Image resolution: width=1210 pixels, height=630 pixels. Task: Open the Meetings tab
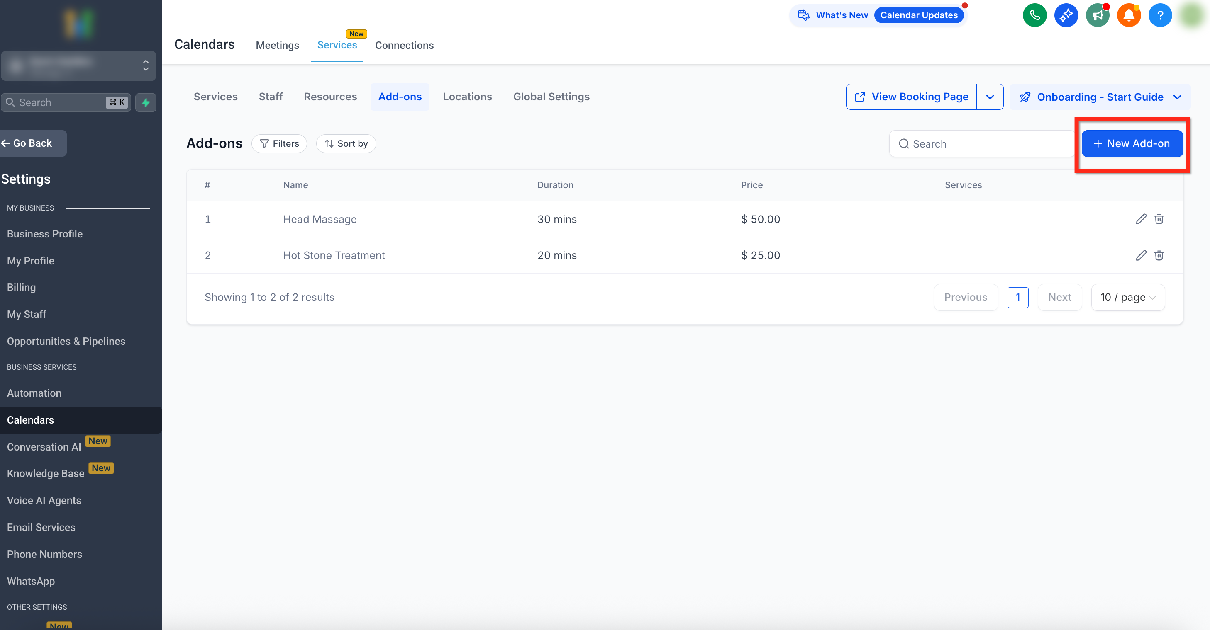click(277, 46)
